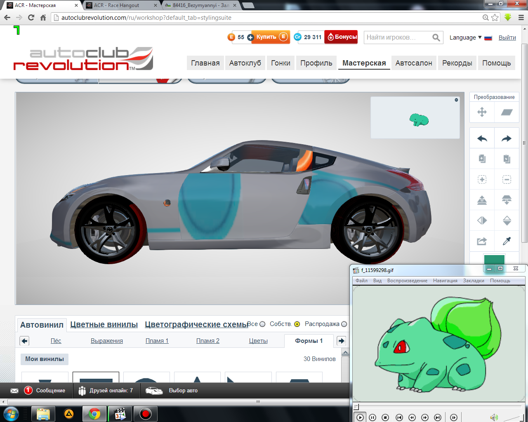Show the Друзей онлайн friends list

pos(106,390)
